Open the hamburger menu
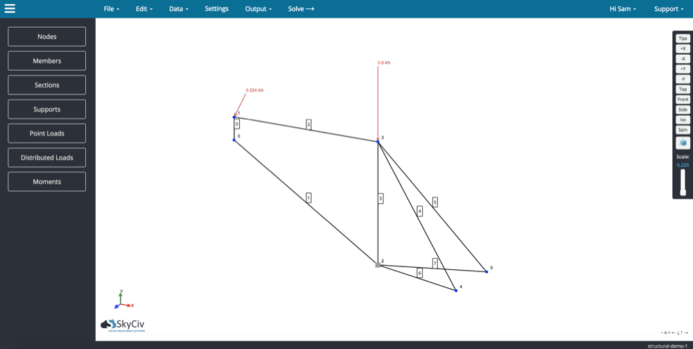 10,9
